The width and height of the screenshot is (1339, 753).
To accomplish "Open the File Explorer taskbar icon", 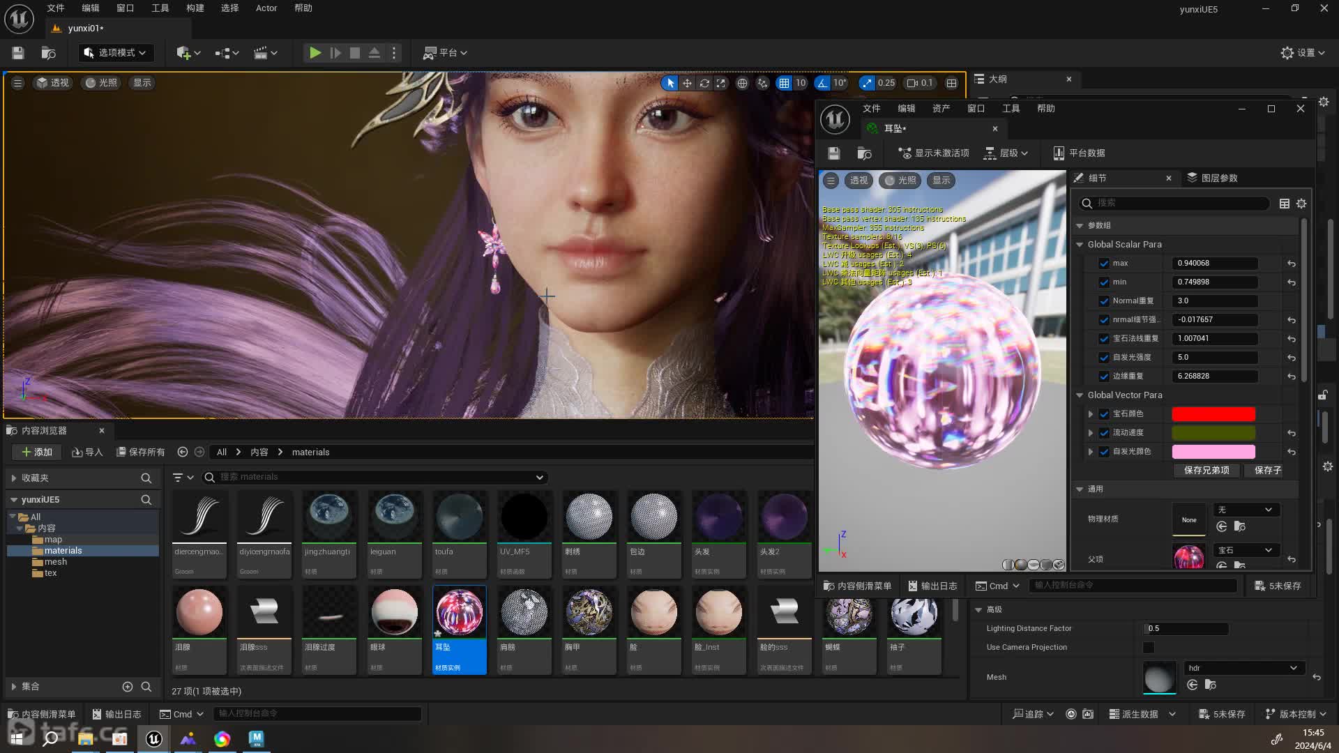I will (x=85, y=739).
